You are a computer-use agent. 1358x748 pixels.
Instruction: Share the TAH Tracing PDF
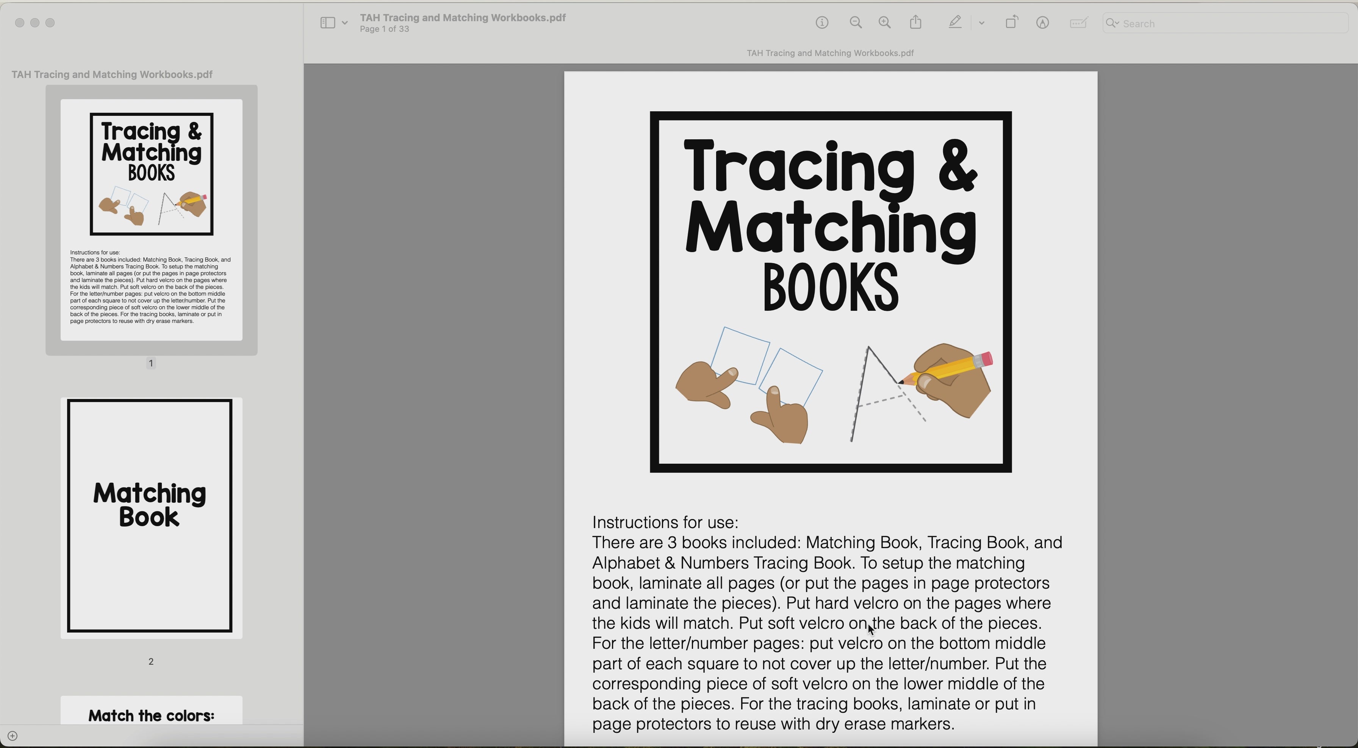click(x=916, y=22)
